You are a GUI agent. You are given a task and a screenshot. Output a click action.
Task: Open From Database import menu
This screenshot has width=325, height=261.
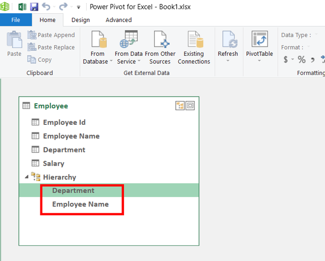tap(97, 47)
